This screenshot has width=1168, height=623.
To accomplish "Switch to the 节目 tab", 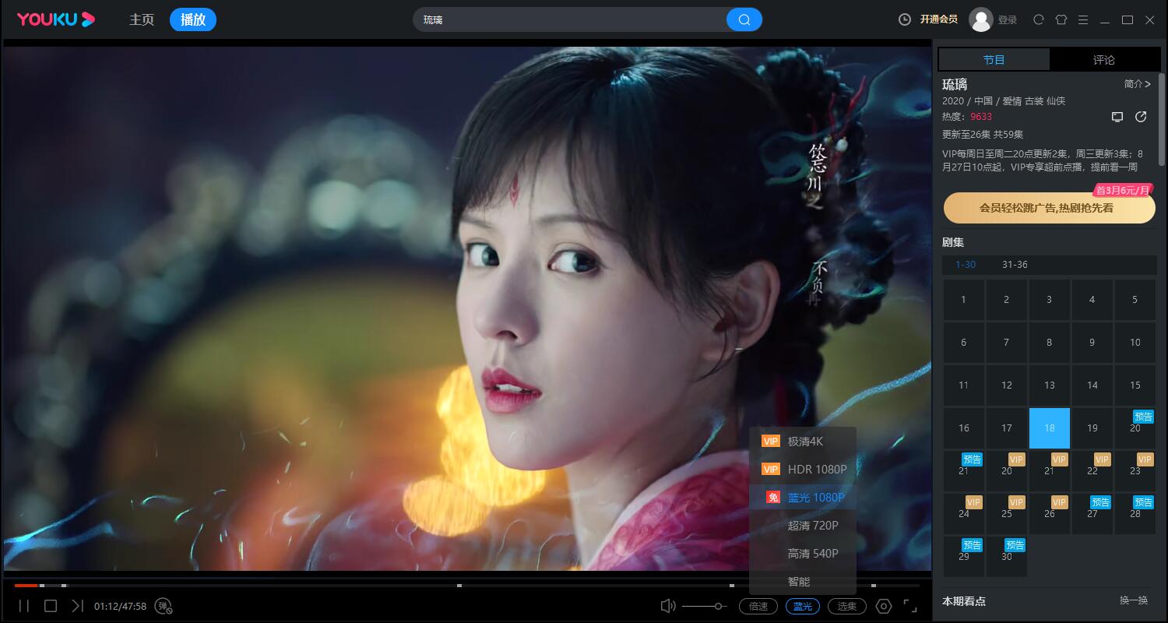I will point(994,59).
